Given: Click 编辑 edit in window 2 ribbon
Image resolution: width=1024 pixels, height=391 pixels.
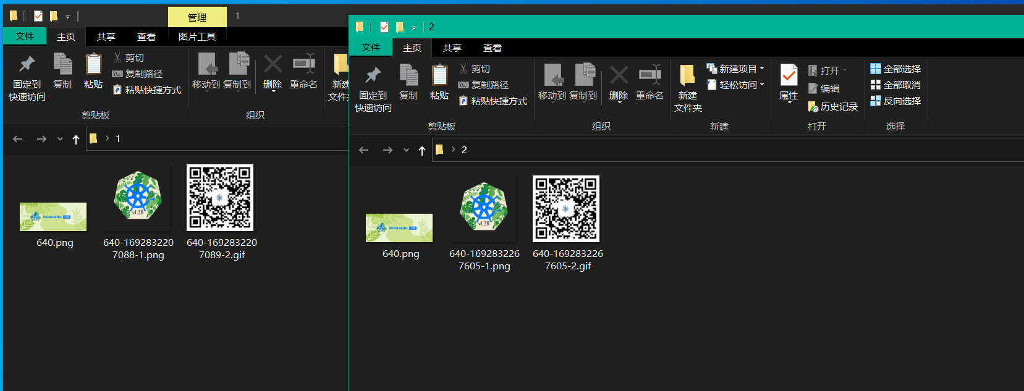Looking at the screenshot, I should point(824,89).
